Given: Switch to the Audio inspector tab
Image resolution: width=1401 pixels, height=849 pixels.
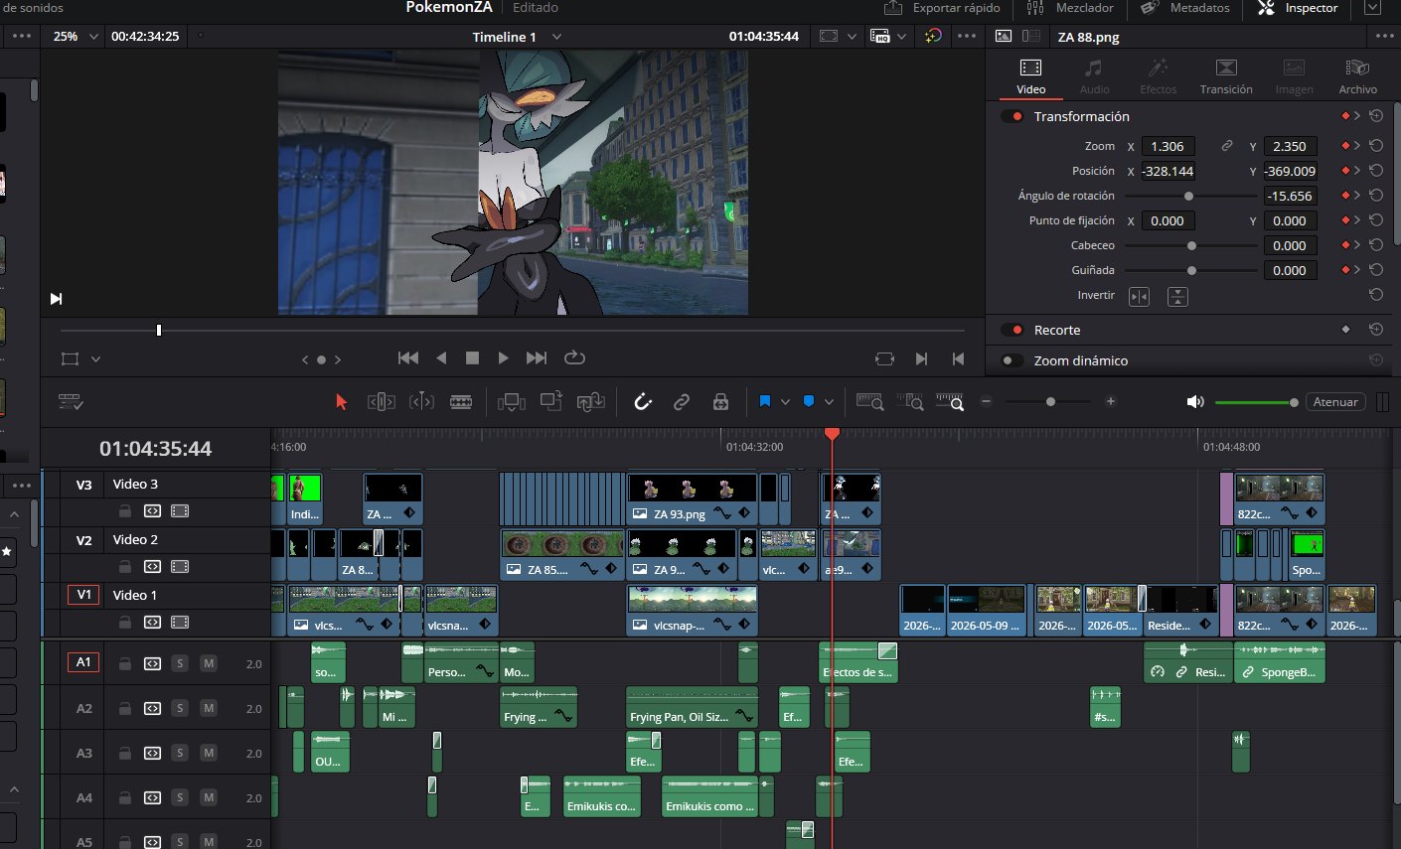Looking at the screenshot, I should coord(1094,76).
